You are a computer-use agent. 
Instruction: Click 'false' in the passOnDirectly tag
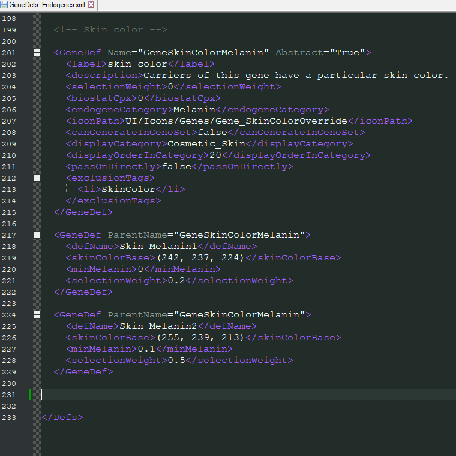point(176,167)
